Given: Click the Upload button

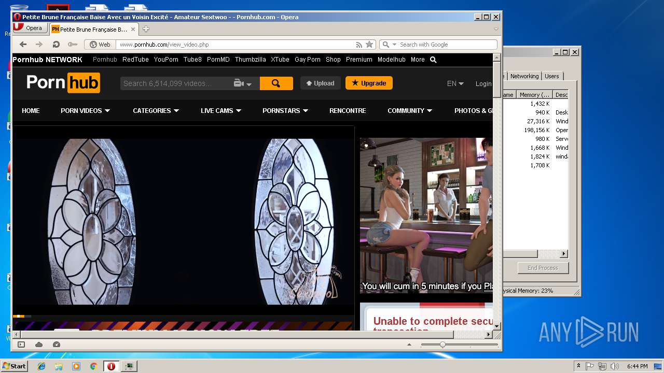Looking at the screenshot, I should [320, 83].
